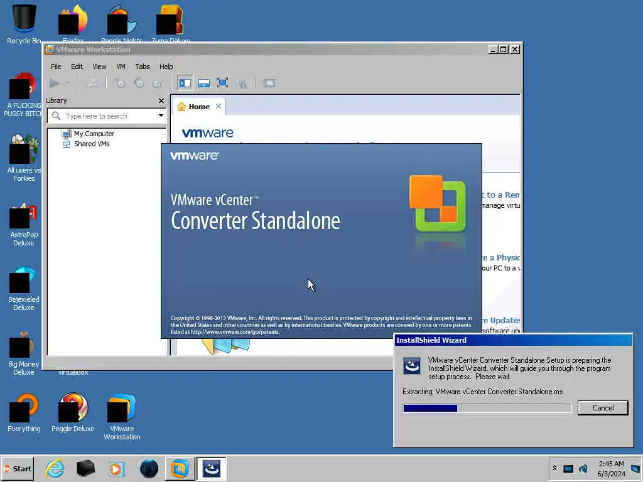Select the Peggle Nights desktop icon

(x=121, y=23)
